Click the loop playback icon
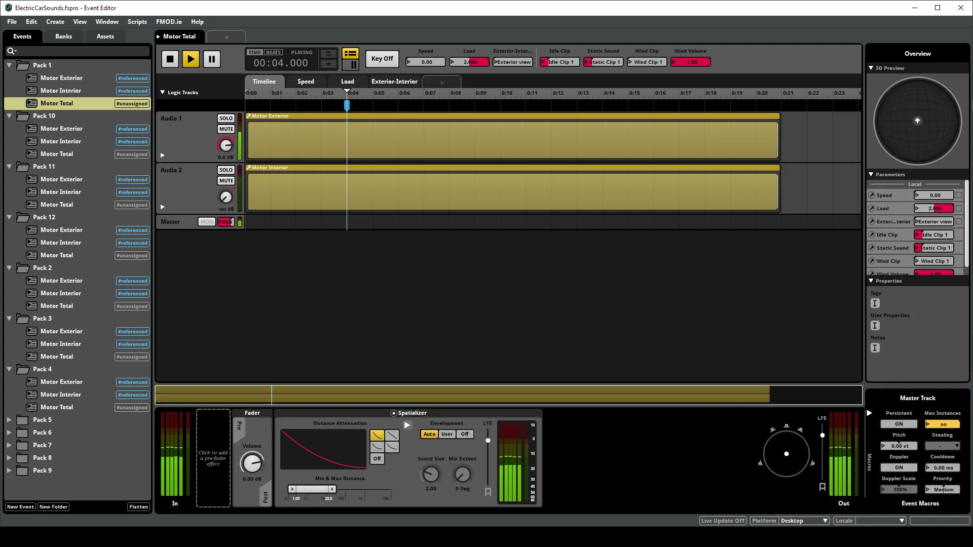The height and width of the screenshot is (547, 973). [328, 54]
